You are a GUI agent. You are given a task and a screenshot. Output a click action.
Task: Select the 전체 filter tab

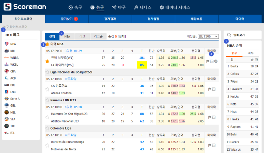click(52, 36)
